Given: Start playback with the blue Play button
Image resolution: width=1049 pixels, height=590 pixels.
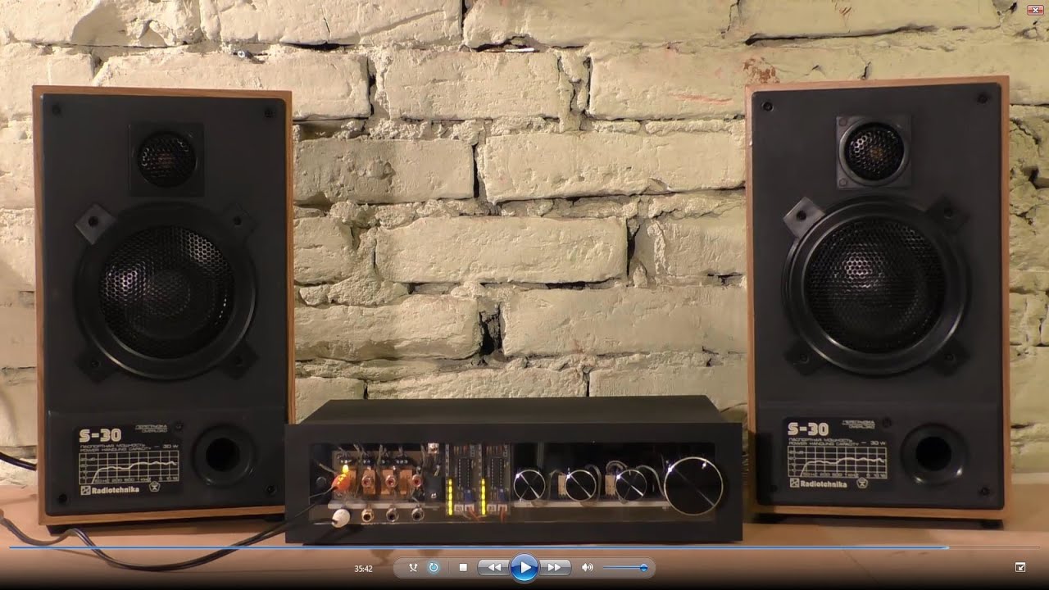Looking at the screenshot, I should [x=524, y=567].
